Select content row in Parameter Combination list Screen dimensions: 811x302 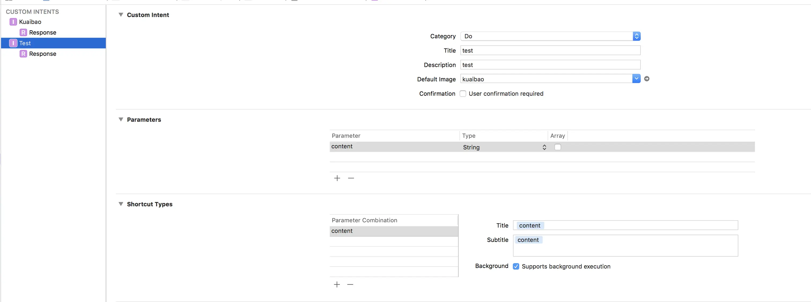393,231
